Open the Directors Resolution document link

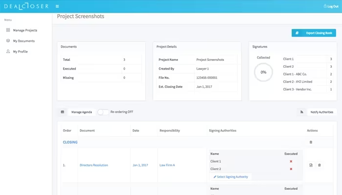94,165
